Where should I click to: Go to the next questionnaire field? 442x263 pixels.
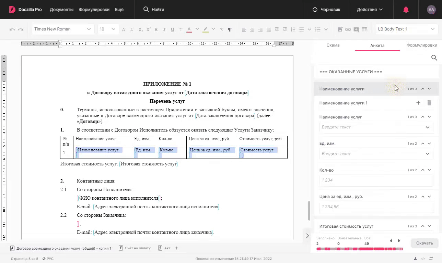click(x=399, y=241)
